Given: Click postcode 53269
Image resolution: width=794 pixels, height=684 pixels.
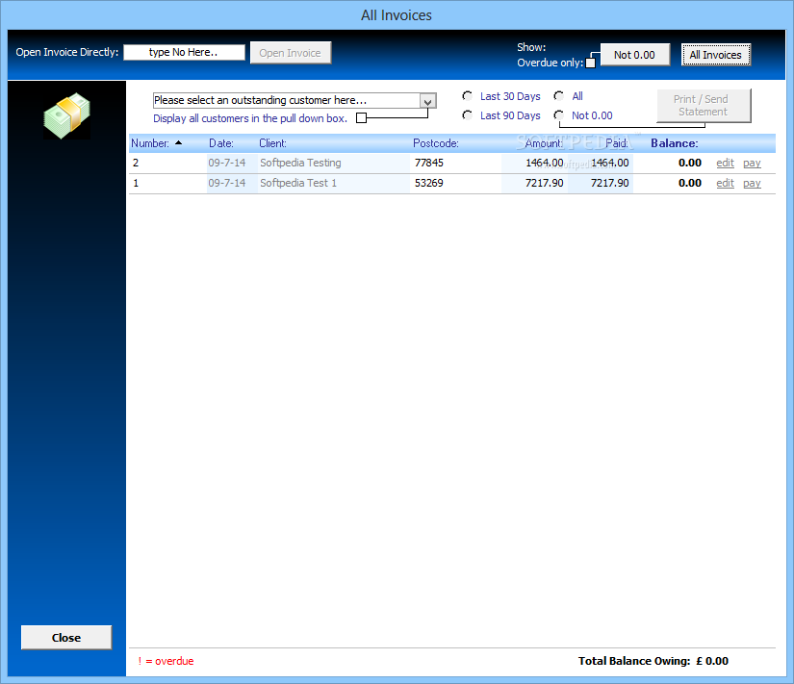Looking at the screenshot, I should pos(429,184).
